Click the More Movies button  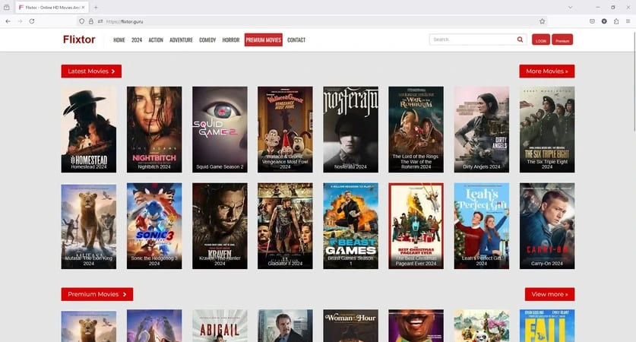tap(547, 71)
